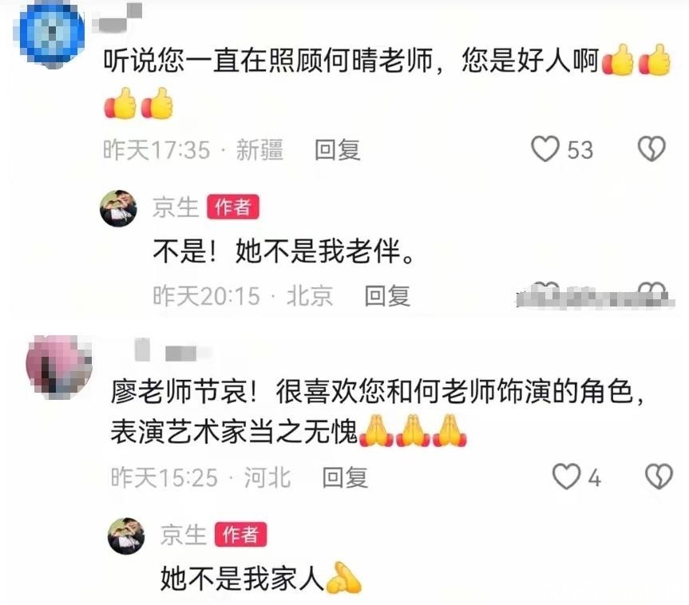Open 京生 username above 不是！她不是我老伴
The height and width of the screenshot is (605, 689).
176,207
